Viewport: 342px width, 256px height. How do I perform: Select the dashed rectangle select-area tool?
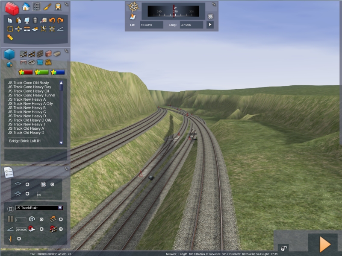click(x=10, y=29)
